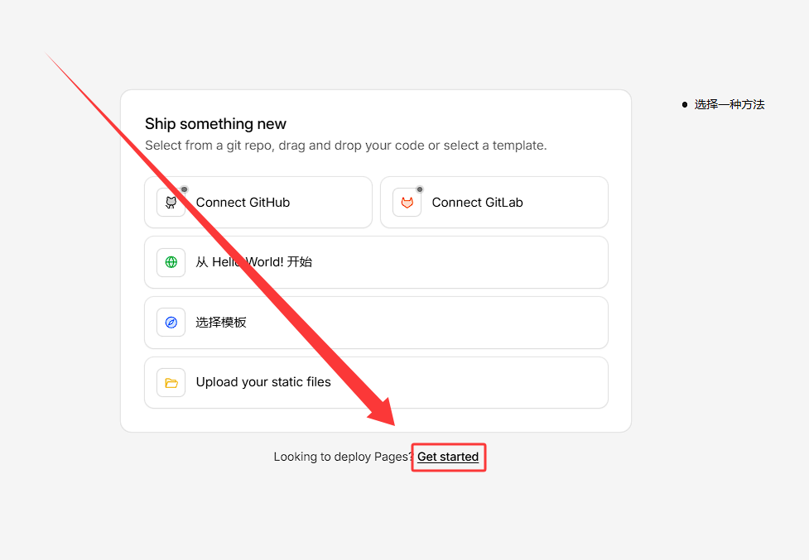Viewport: 809px width, 560px height.
Task: Click the yellow folder icon
Action: click(171, 382)
